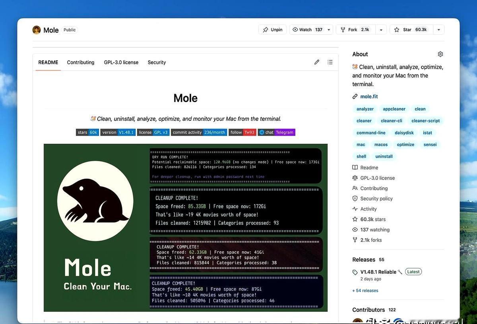
Task: Select the istat topic tag
Action: click(427, 133)
